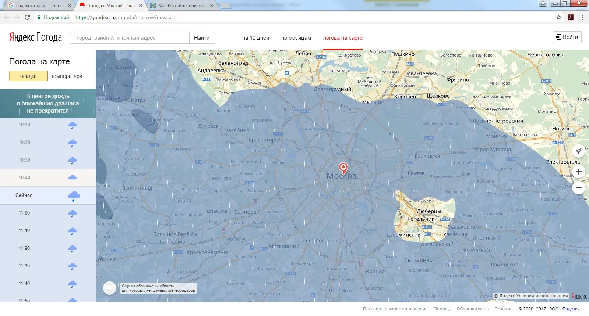The width and height of the screenshot is (589, 316).
Task: Click the PDF extension icon in toolbar
Action: 571,17
